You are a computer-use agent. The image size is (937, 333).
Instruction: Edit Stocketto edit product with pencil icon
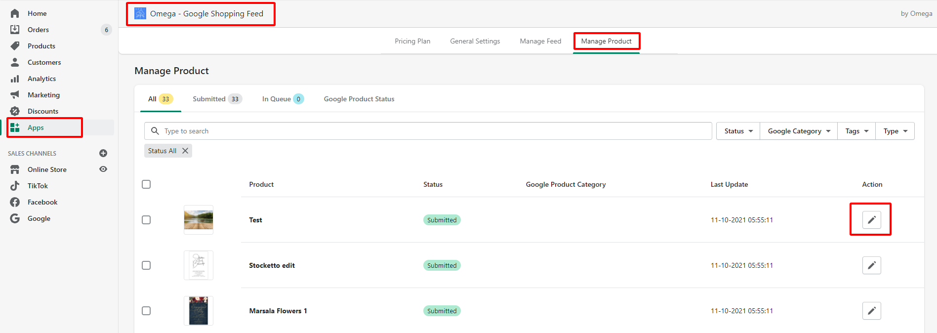coord(872,265)
